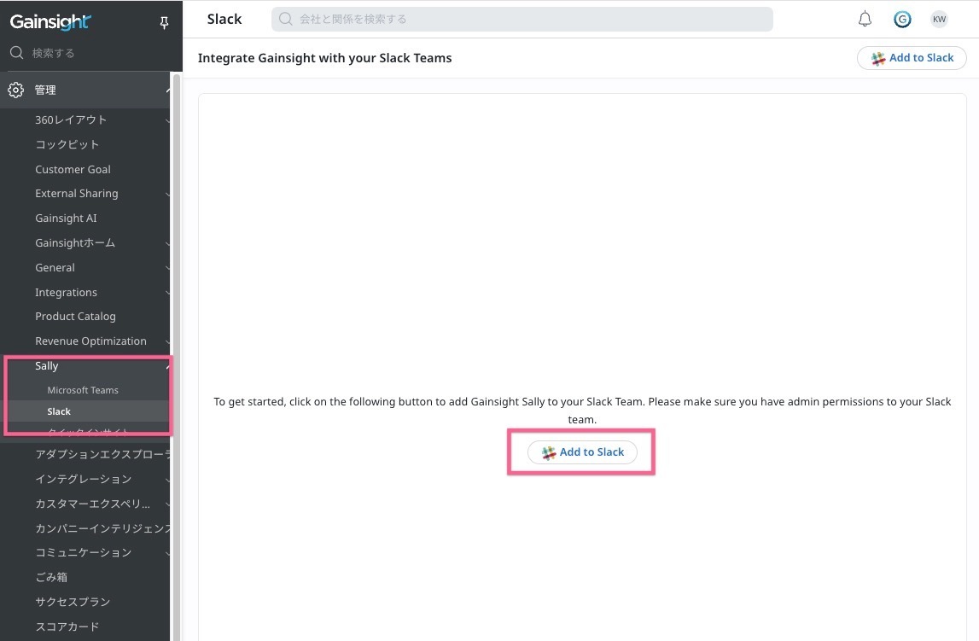The image size is (979, 641).
Task: Click the sidebar vertical scrollbar
Action: pyautogui.click(x=177, y=356)
